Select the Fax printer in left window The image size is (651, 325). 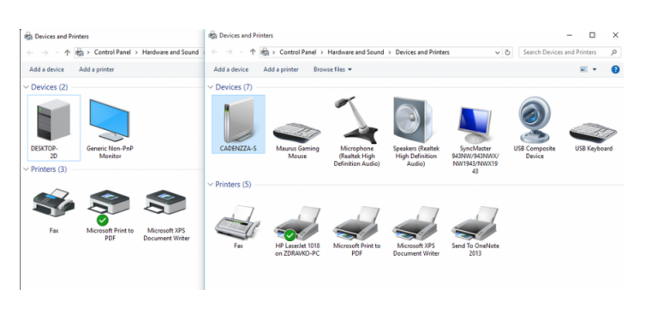[x=54, y=211]
